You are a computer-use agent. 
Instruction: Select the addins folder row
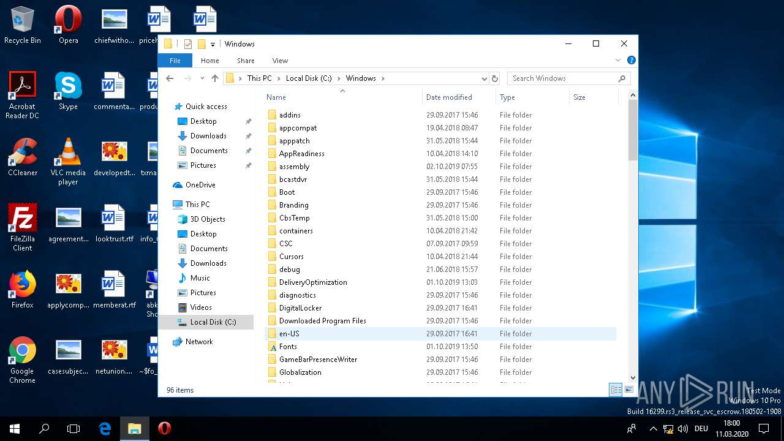tap(440, 115)
